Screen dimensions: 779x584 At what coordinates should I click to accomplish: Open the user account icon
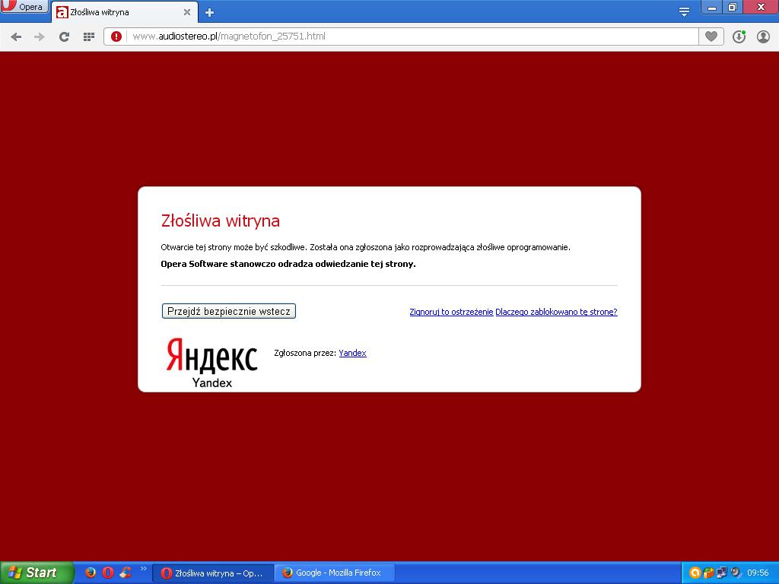click(763, 36)
